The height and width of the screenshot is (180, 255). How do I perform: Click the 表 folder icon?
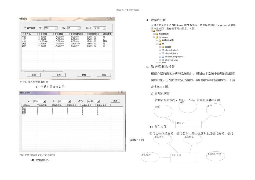(160, 44)
